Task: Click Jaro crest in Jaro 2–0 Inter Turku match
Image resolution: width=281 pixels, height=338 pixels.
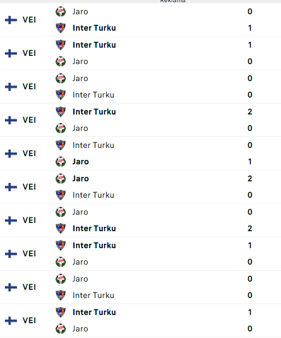Action: (61, 179)
